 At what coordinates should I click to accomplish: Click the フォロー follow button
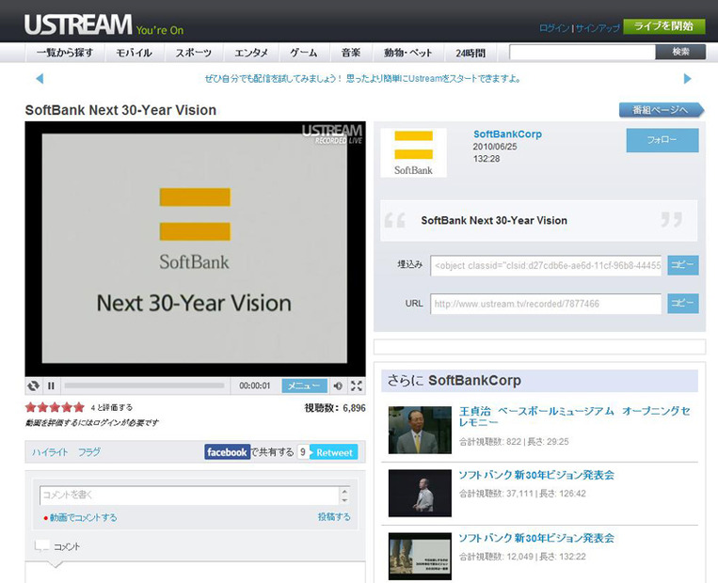point(662,140)
